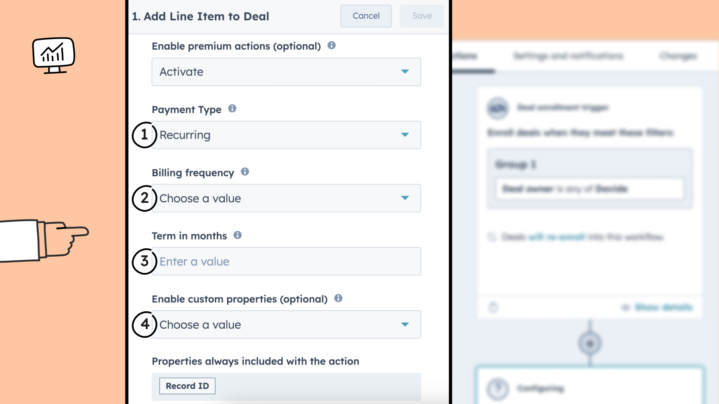Click the deal enrollment trigger icon
Viewport: 719px width, 404px height.
(x=498, y=108)
